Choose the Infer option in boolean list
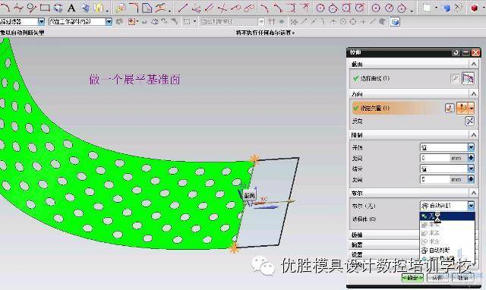 [x=447, y=251]
